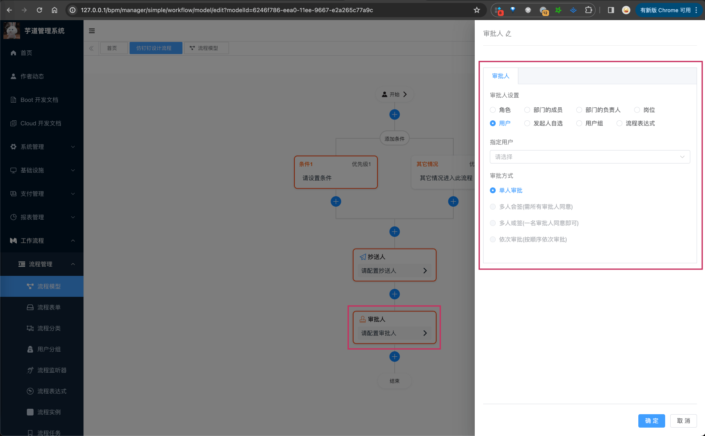705x436 pixels.
Task: Click the sidebar collapse hamburger icon
Action: coord(92,31)
